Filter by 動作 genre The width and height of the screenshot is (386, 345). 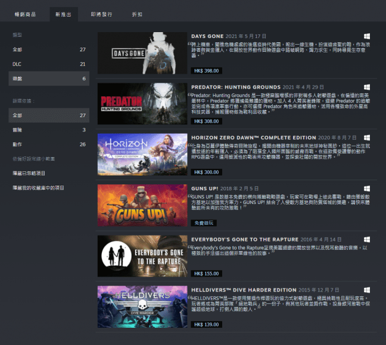(49, 144)
